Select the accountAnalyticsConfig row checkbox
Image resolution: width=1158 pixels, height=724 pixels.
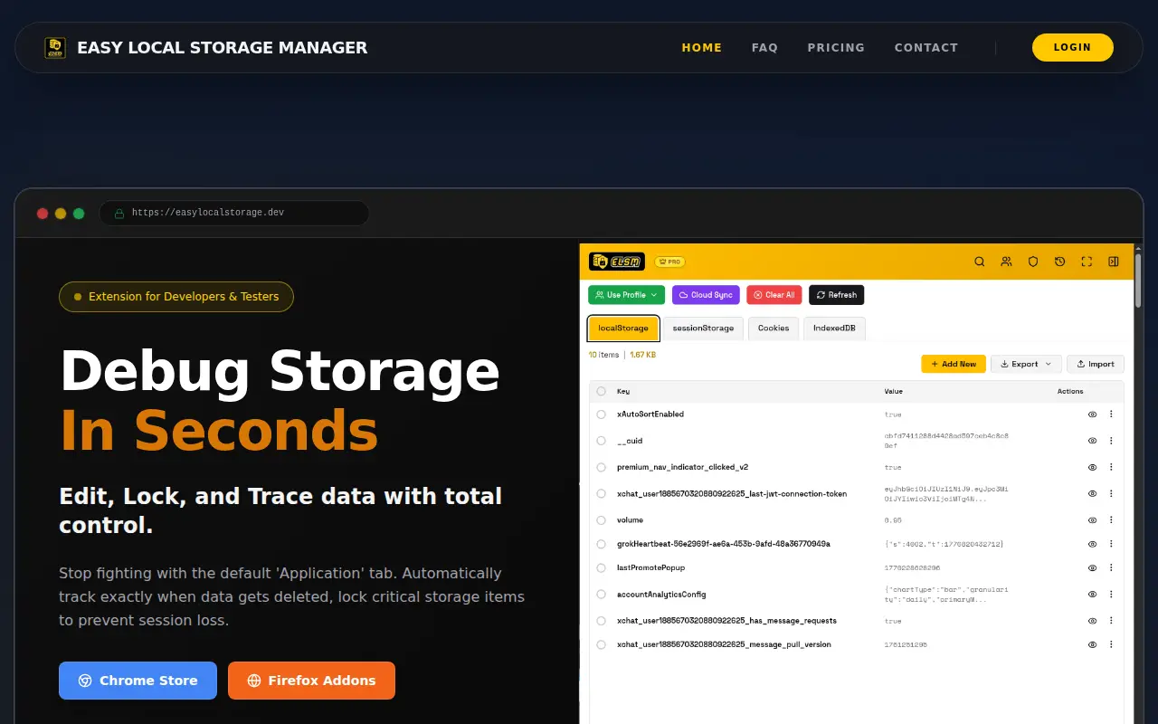tap(601, 595)
